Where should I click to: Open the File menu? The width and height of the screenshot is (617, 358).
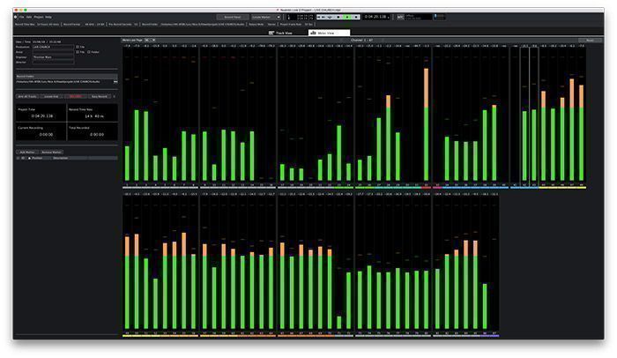(22, 18)
